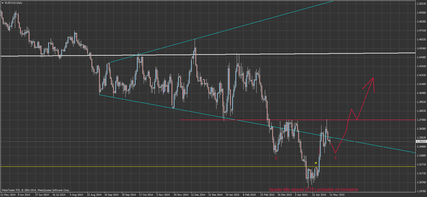Click the 1.37560 level on the price scale
The height and width of the screenshot is (197, 427).
click(x=421, y=120)
